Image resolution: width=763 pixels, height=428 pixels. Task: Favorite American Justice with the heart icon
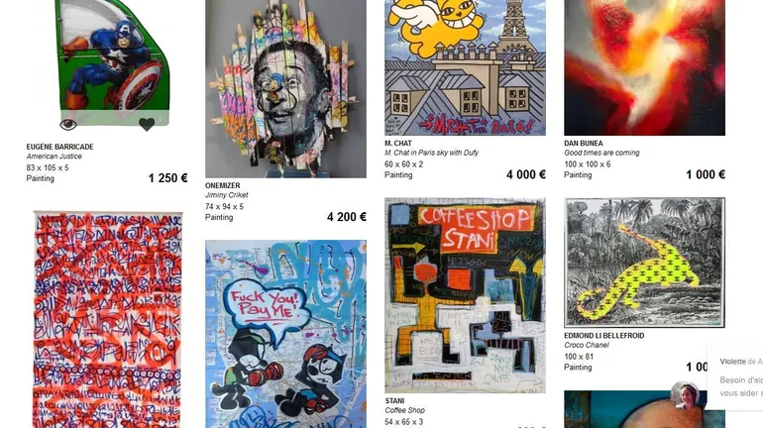click(147, 125)
